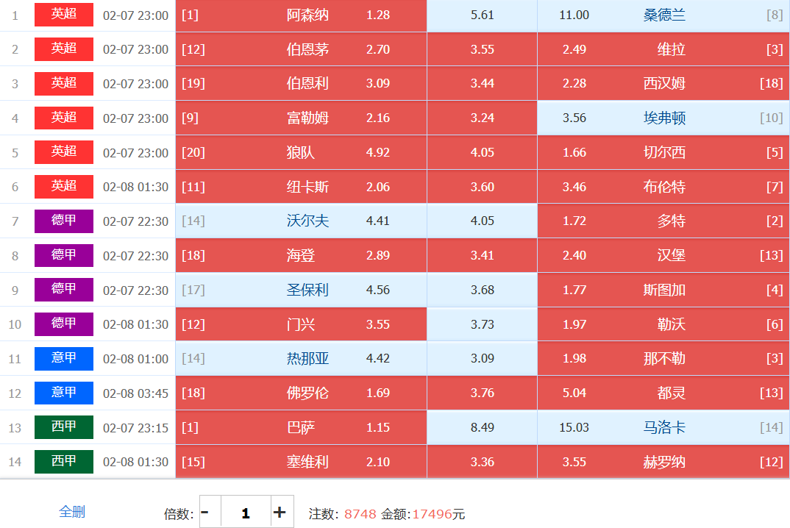Screen dimensions: 790x528
Task: Toggle 阿森纳 home win at 1.28
Action: pyautogui.click(x=300, y=15)
